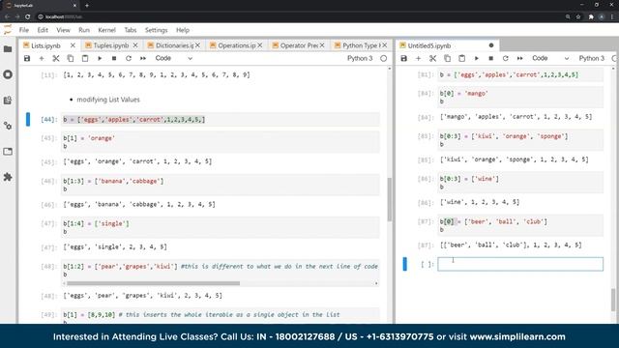Click the empty code cell in Untitled5.ipynb
The image size is (619, 348).
click(520, 264)
